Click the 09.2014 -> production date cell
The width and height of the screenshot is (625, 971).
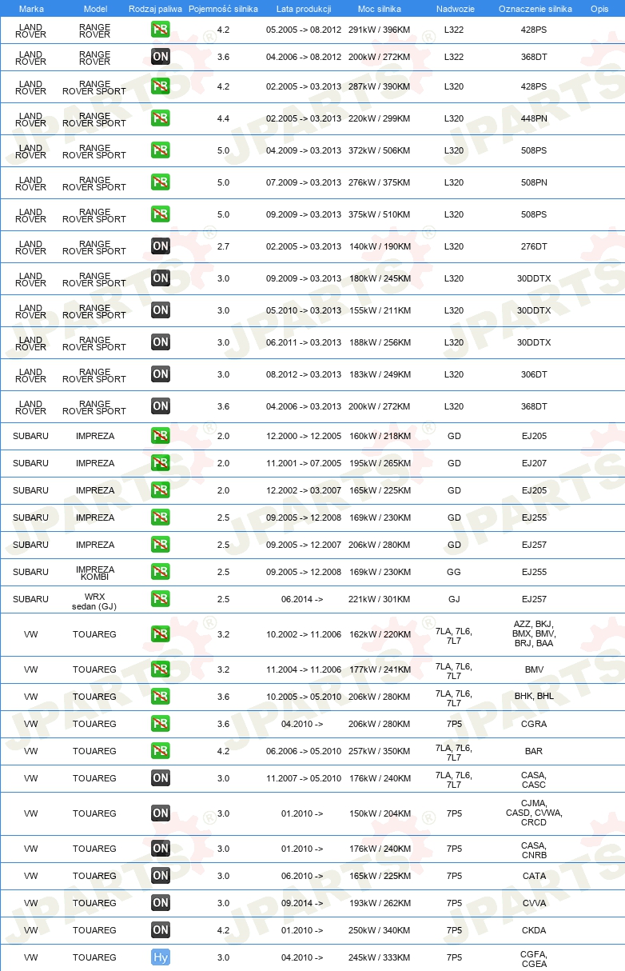pyautogui.click(x=304, y=903)
